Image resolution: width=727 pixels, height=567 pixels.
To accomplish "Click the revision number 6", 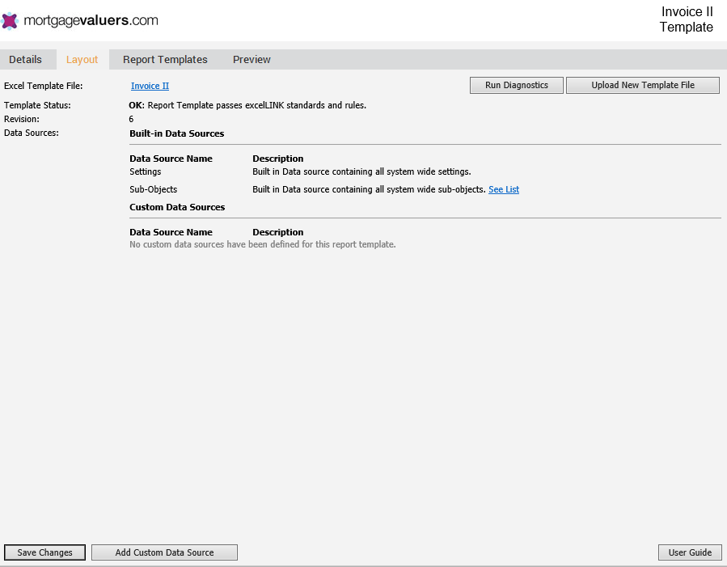I will point(131,119).
